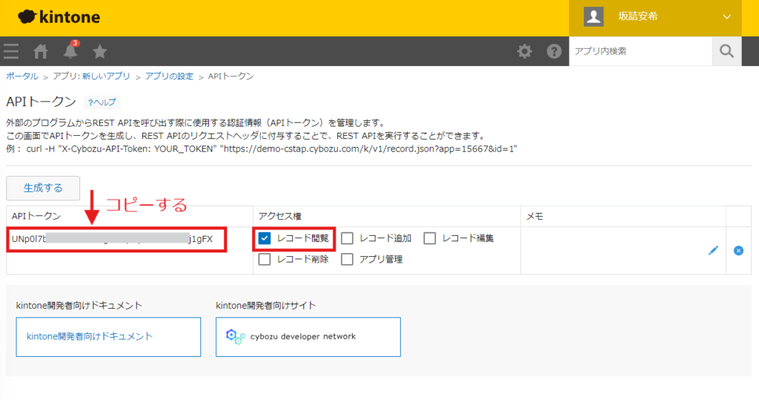Go to 新しいアプリ breadcrumb link
Viewport: 759px width, 400px height.
(x=106, y=76)
